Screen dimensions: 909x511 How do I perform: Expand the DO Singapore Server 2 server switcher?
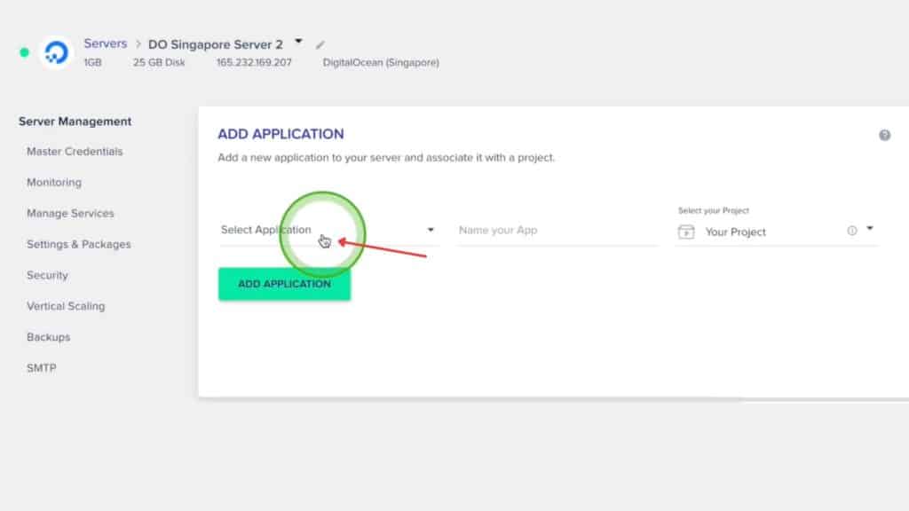pos(297,40)
